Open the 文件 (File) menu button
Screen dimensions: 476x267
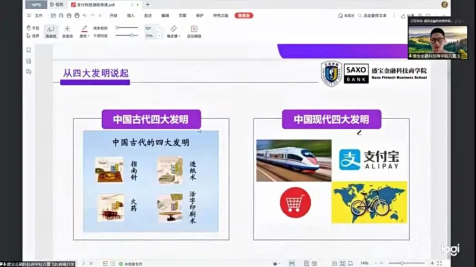point(36,15)
